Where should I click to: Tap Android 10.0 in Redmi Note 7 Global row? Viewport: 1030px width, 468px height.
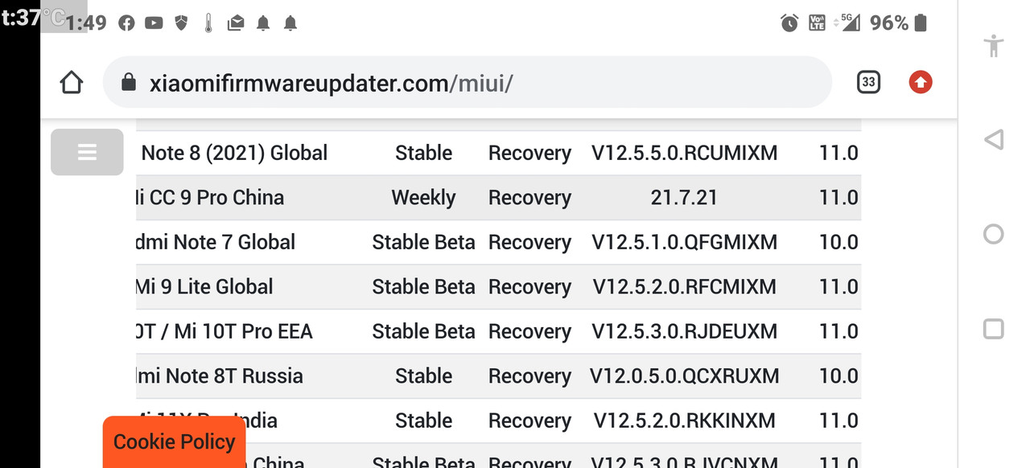pyautogui.click(x=838, y=242)
